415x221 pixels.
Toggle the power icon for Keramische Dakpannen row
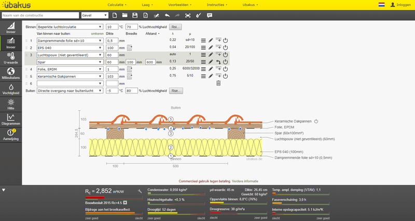click(x=226, y=76)
